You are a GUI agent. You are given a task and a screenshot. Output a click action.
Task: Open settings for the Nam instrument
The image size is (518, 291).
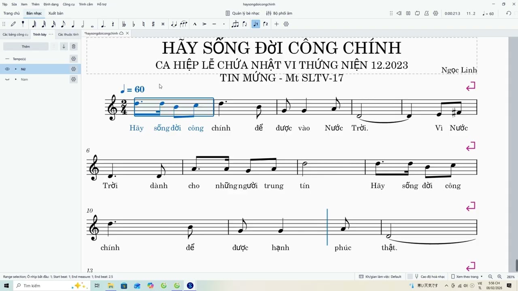(74, 79)
